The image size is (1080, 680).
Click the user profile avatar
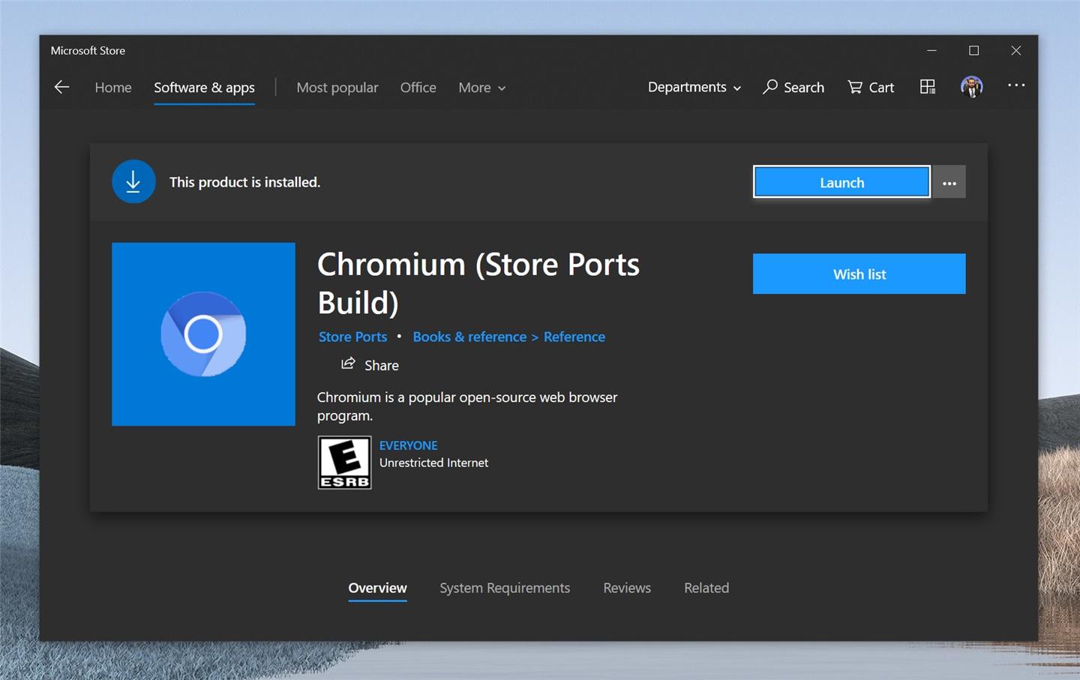pos(971,86)
